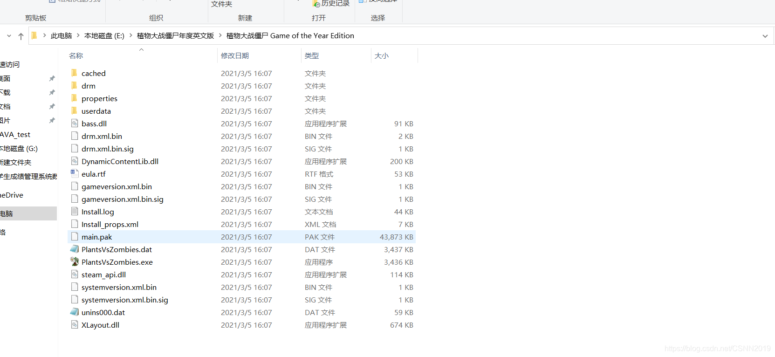
Task: Select the 674 KB size cell
Action: pos(401,325)
